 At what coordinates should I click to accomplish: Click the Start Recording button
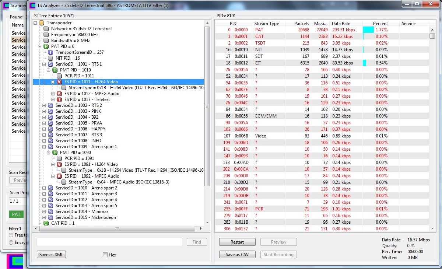[278, 255]
